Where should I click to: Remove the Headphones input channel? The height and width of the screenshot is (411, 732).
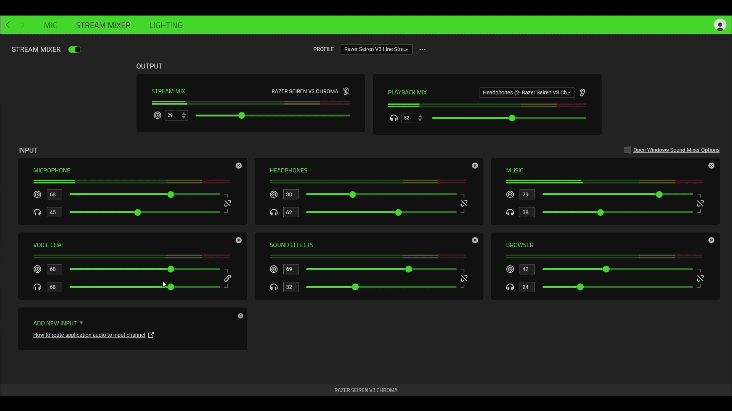(475, 166)
